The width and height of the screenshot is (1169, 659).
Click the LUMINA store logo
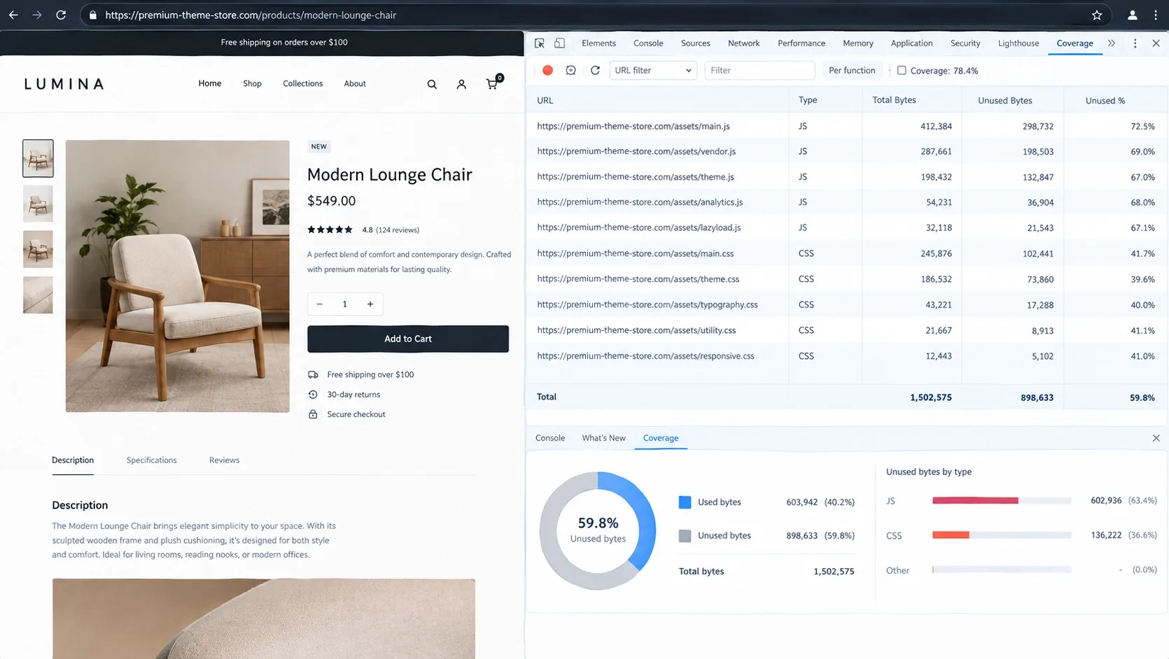pos(64,84)
